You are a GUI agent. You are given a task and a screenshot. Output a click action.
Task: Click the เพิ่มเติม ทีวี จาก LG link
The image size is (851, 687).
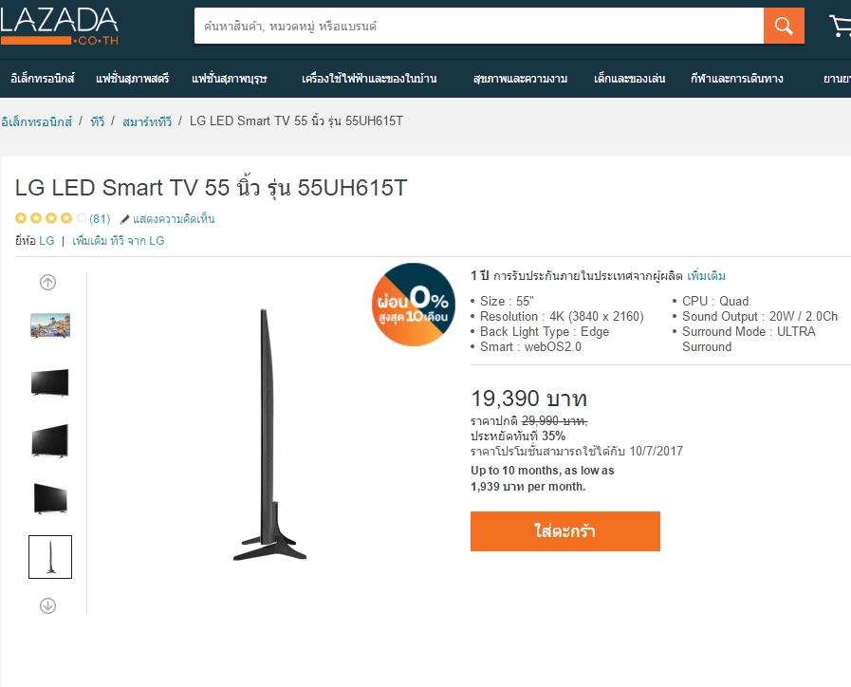pos(119,240)
